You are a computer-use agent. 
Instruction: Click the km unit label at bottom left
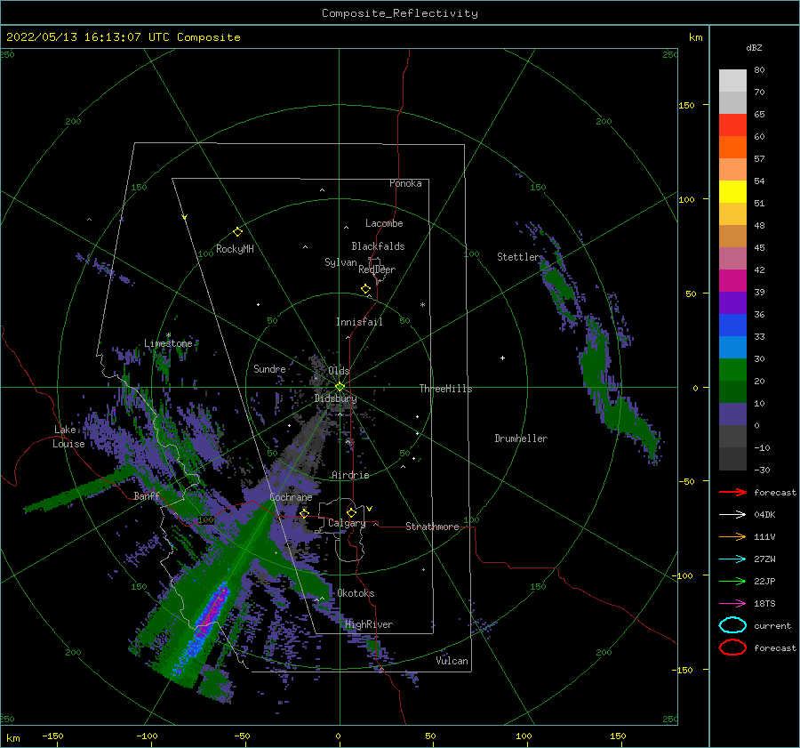12,738
